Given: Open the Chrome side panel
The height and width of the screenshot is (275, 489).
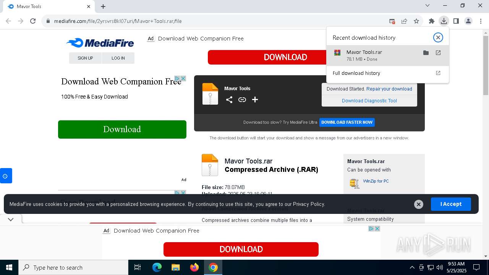Looking at the screenshot, I should pyautogui.click(x=456, y=21).
